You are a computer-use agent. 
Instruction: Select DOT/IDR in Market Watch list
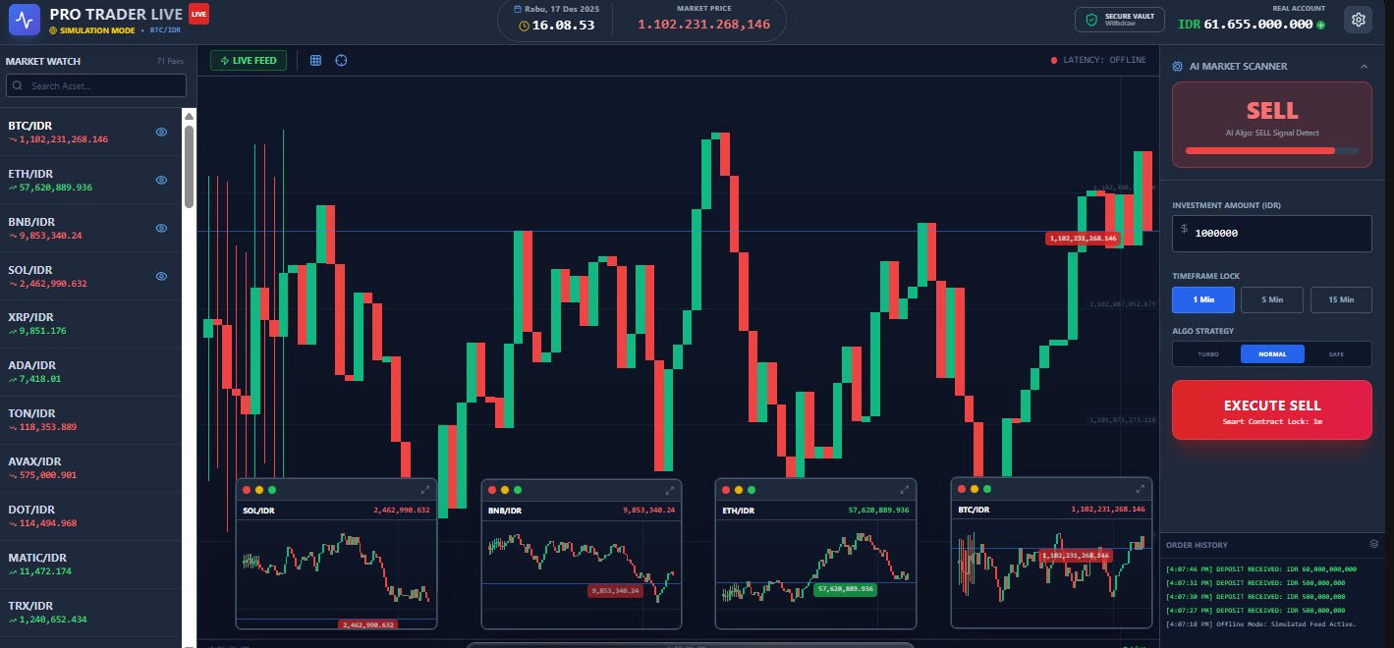click(91, 516)
